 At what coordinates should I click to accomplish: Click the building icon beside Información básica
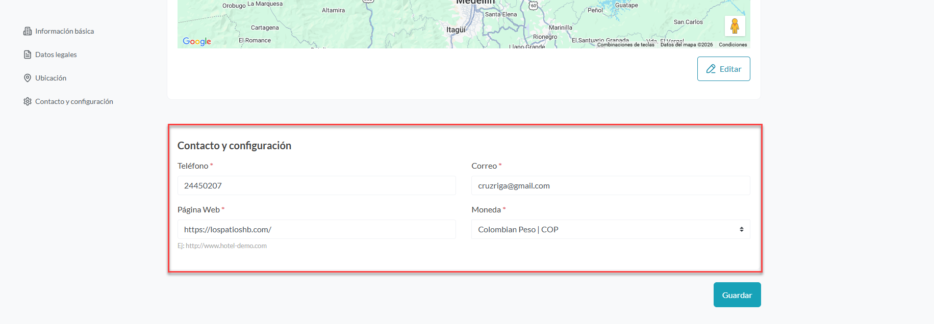pyautogui.click(x=28, y=32)
